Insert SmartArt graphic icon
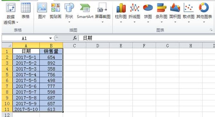 coord(85,7)
